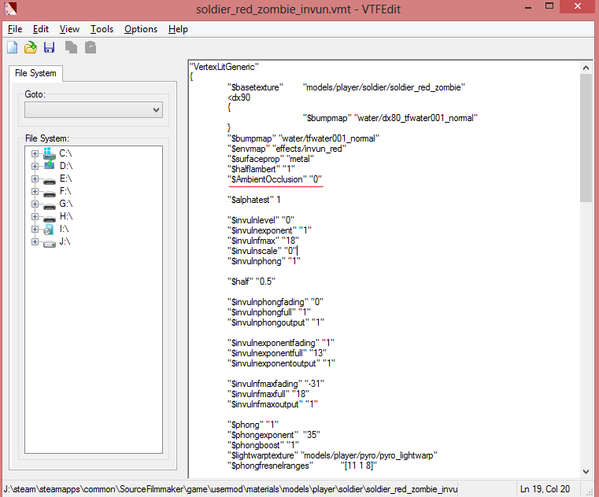599x497 pixels.
Task: Select the G:\ drive icon
Action: (50, 205)
